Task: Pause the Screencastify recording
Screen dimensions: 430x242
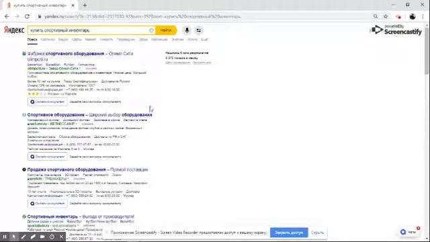Action: (5, 237)
